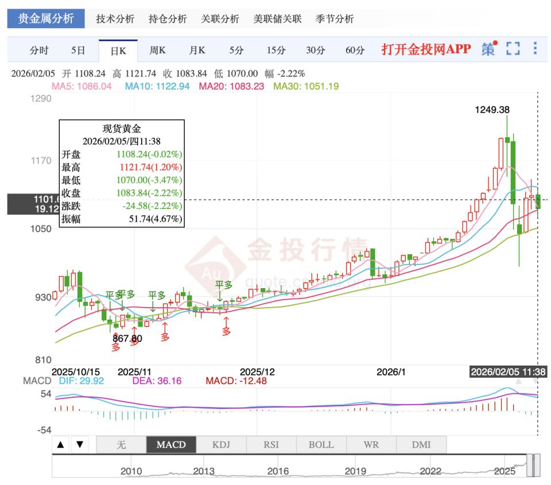
Task: Open the fullscreen chart icon
Action: pos(513,49)
